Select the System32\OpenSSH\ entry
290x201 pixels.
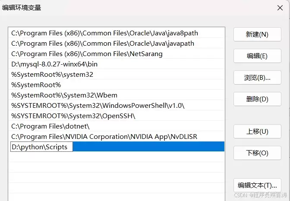coord(117,116)
